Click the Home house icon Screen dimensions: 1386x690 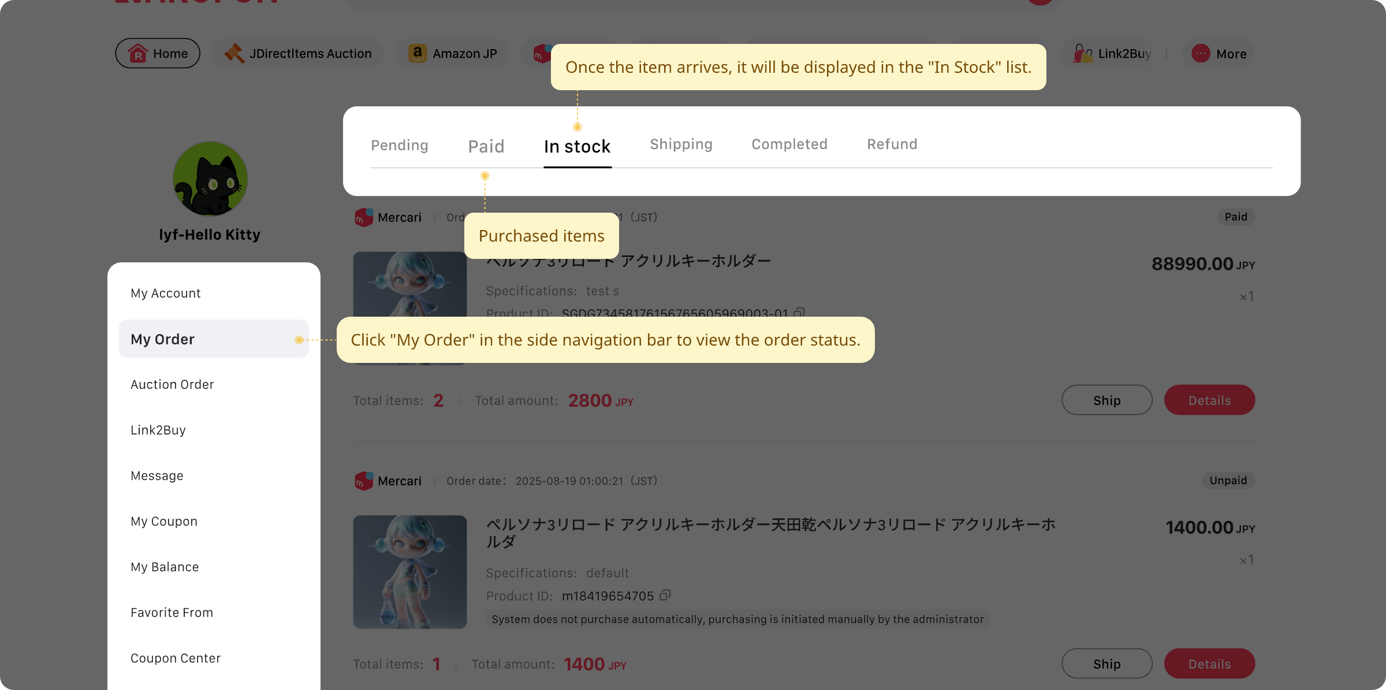pyautogui.click(x=138, y=54)
